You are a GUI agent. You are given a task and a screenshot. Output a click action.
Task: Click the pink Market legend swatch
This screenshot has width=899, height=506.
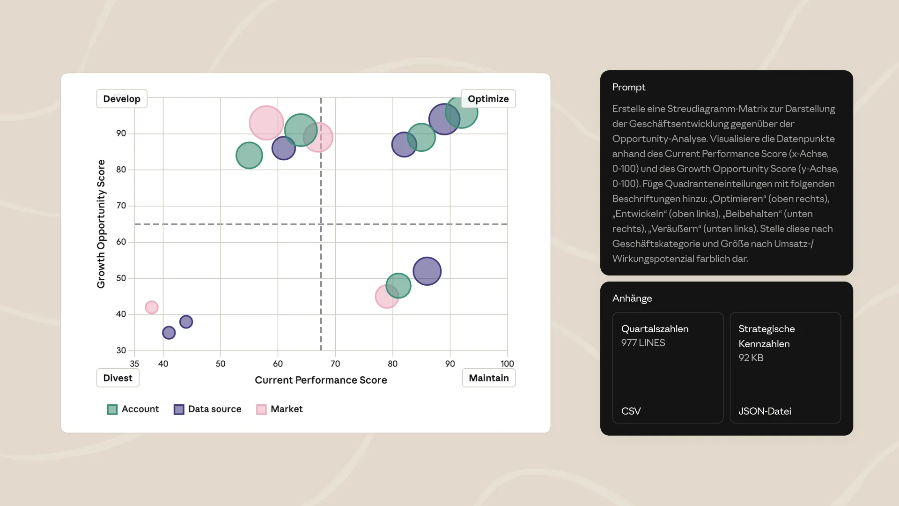(261, 409)
